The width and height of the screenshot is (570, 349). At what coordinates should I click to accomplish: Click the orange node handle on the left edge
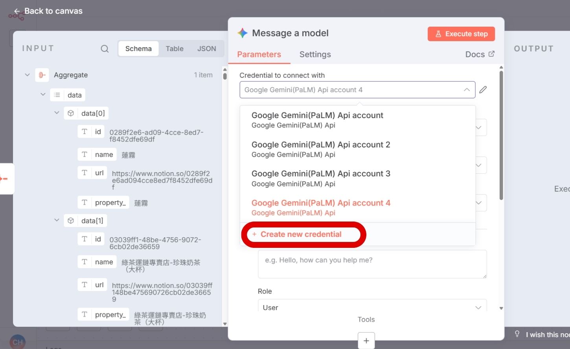[x=5, y=179]
